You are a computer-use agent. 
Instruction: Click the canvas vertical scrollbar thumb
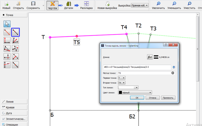[198, 49]
